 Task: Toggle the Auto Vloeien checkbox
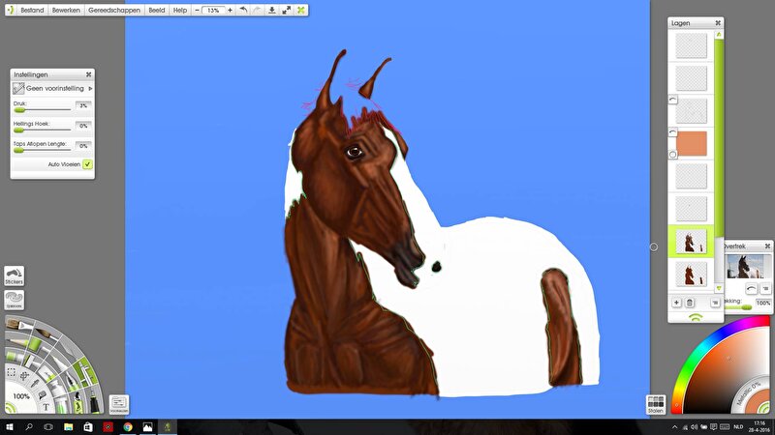tap(87, 164)
